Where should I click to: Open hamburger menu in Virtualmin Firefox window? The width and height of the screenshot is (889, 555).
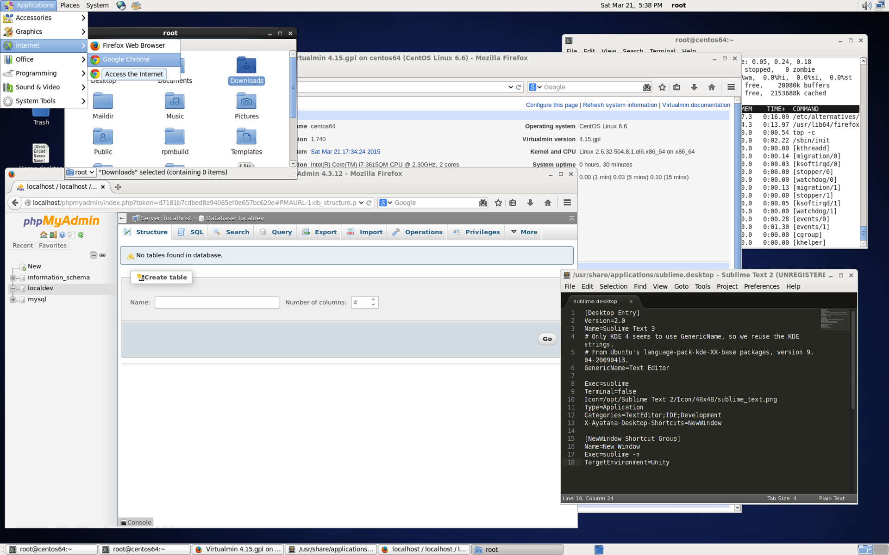pos(731,87)
